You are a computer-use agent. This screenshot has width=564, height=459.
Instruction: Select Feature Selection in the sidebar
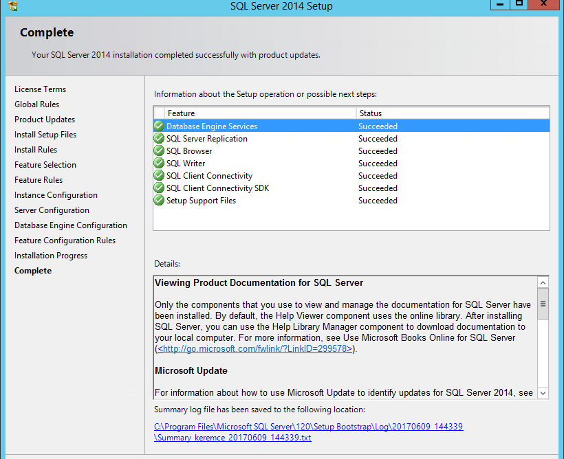(45, 164)
